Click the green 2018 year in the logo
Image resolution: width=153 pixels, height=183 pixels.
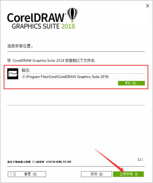(68, 26)
